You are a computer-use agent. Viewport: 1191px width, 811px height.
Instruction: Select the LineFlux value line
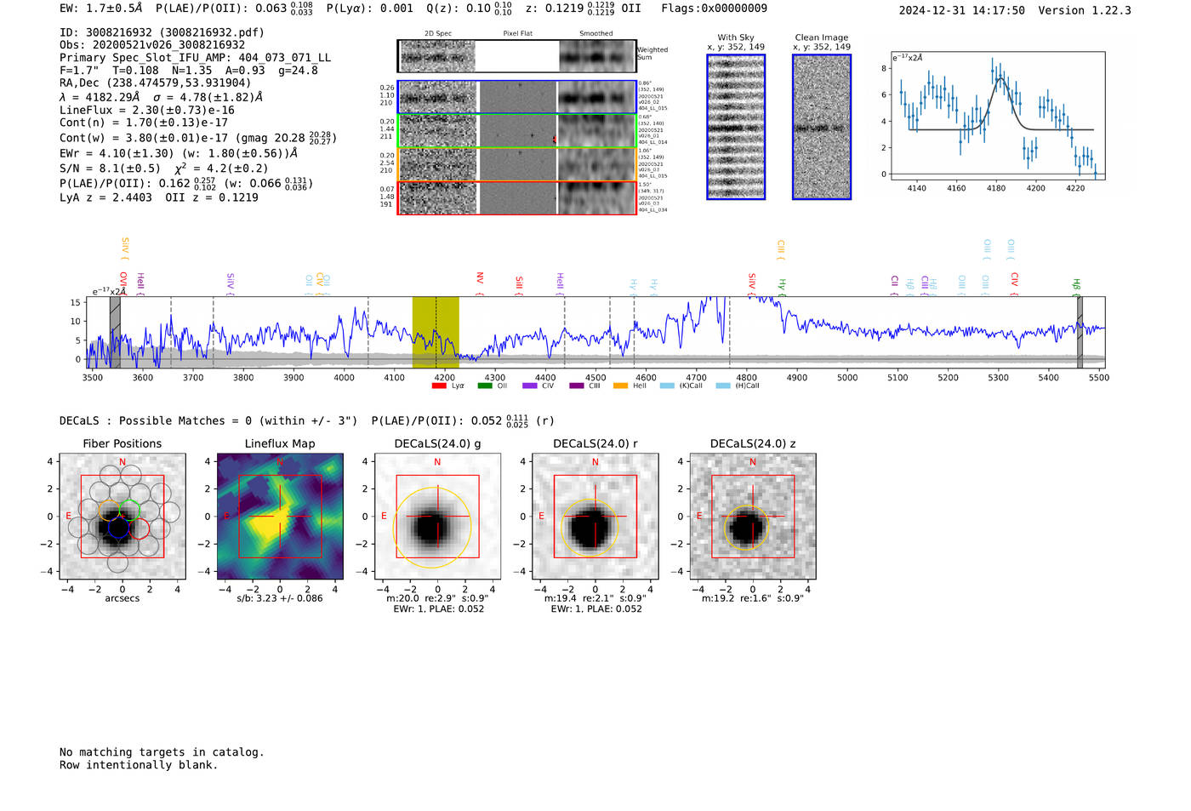[147, 110]
